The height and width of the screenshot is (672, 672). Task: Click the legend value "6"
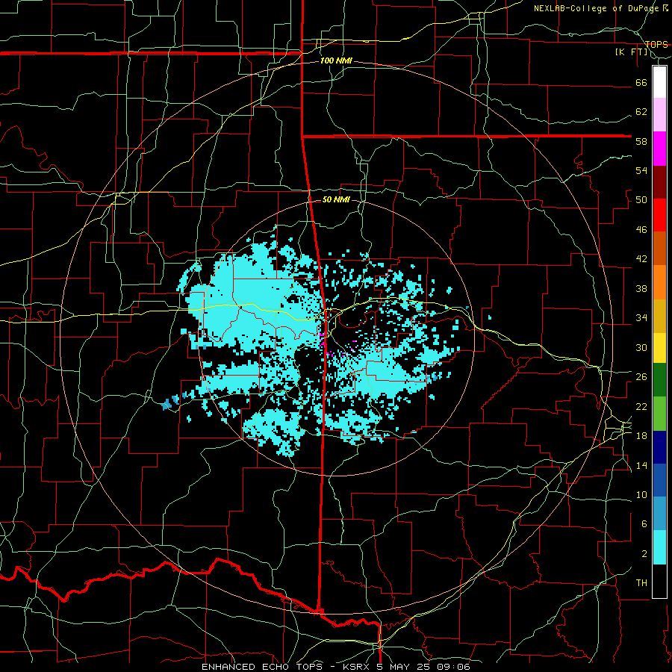(644, 523)
